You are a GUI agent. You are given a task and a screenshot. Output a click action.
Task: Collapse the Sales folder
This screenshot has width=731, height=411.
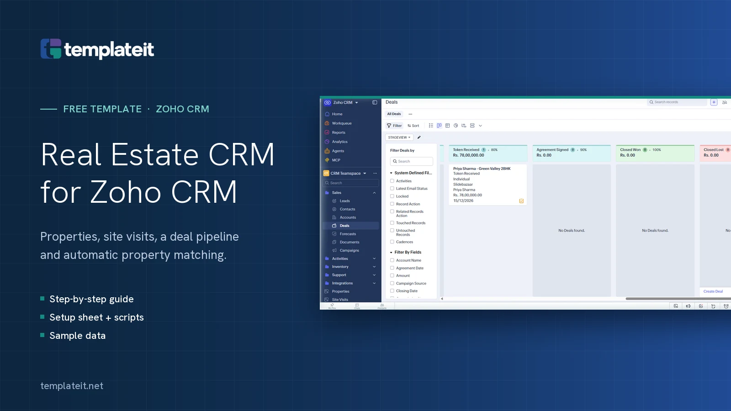coord(374,193)
